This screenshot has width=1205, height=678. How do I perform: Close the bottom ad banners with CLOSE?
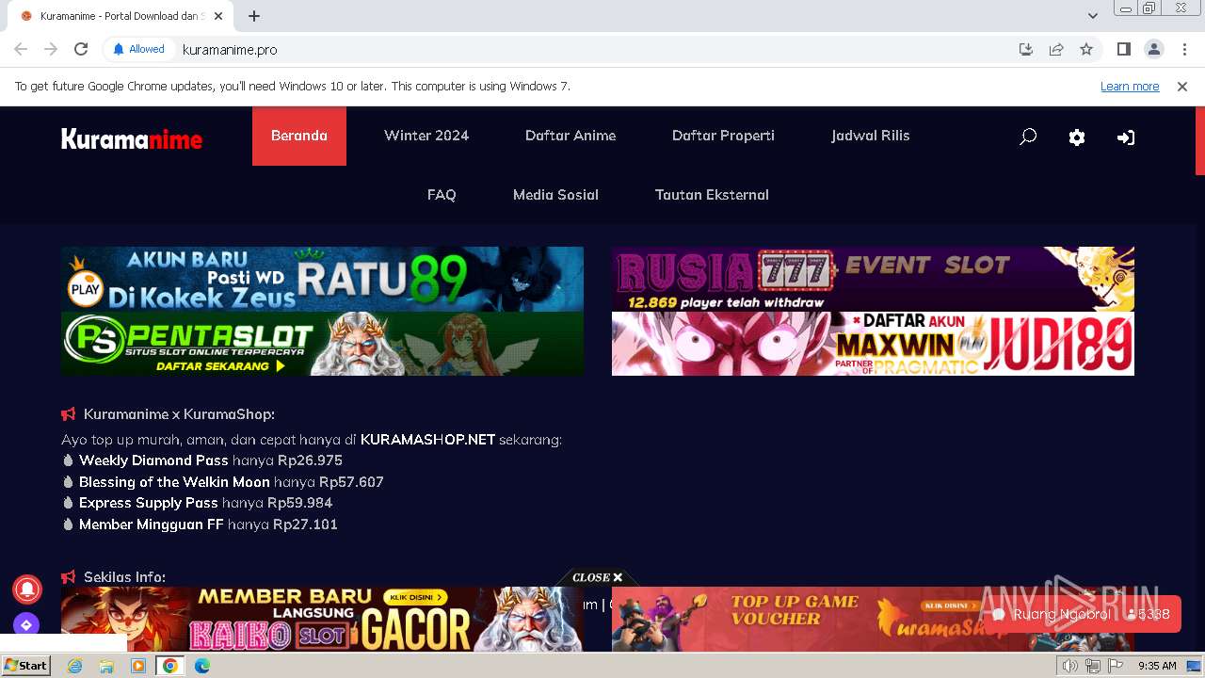tap(597, 577)
